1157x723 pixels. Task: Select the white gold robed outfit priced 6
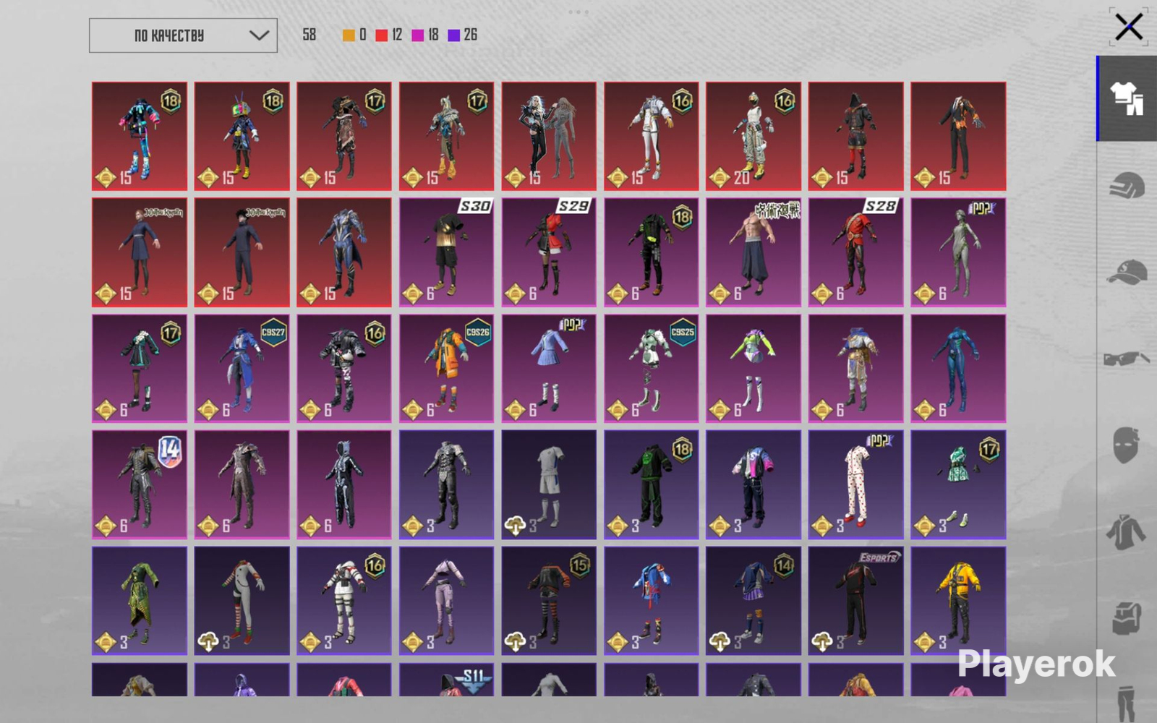point(856,368)
